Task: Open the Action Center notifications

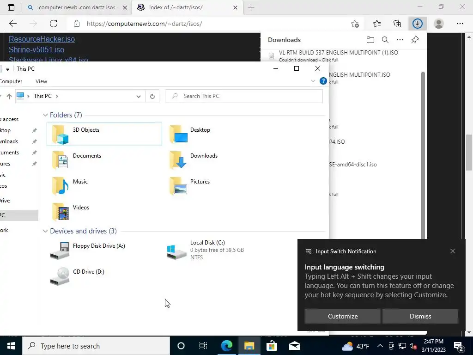Action: point(459,346)
